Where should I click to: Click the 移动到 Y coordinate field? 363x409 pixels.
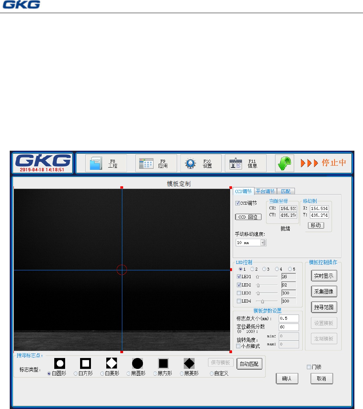[319, 215]
